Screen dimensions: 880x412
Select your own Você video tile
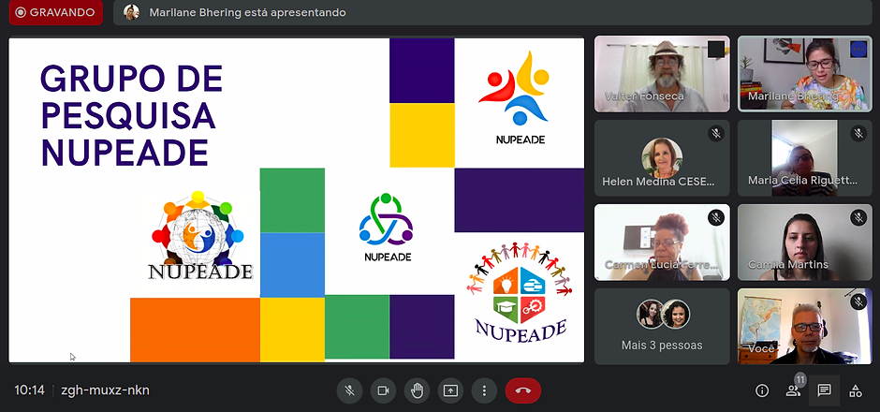click(x=805, y=326)
